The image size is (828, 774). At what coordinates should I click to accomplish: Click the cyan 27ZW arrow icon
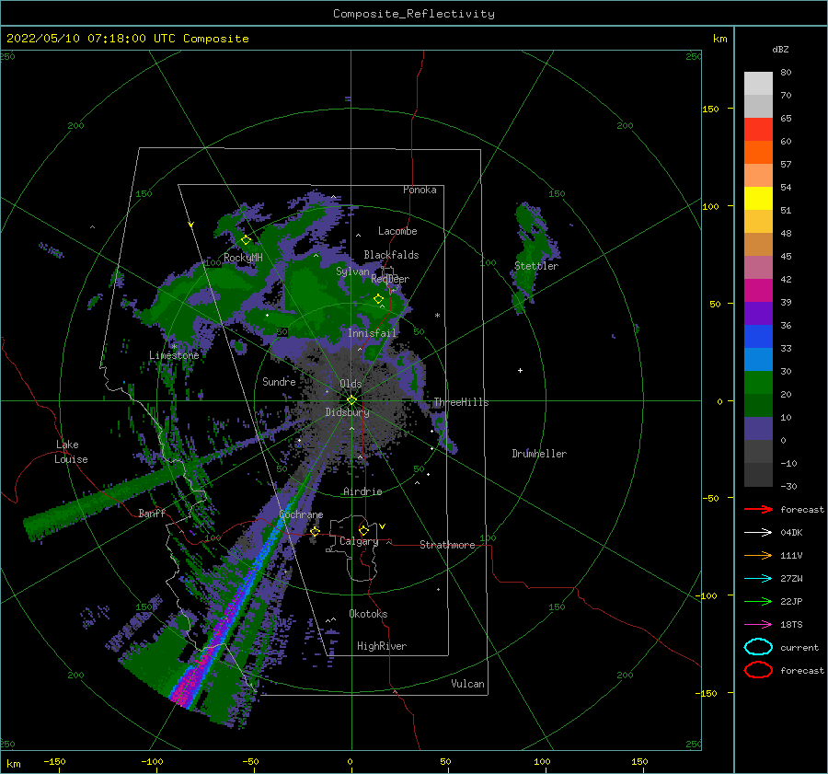click(x=758, y=579)
